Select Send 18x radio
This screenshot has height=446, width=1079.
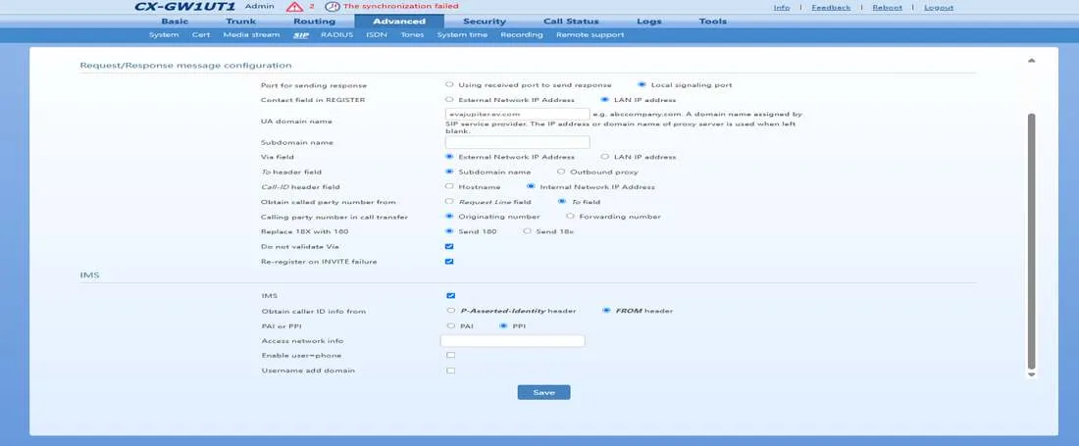click(527, 231)
